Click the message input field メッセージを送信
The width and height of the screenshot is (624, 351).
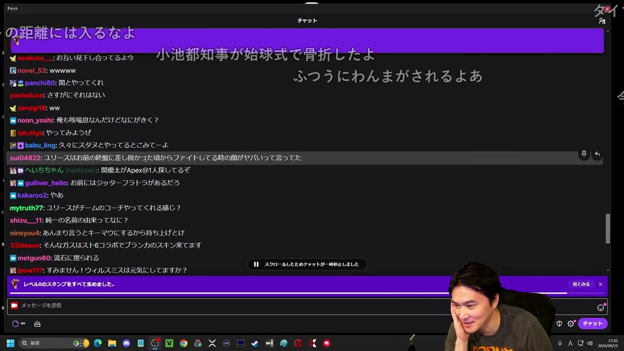307,306
